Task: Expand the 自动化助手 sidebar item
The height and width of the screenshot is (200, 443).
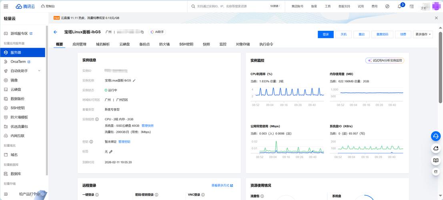Action: tap(39, 71)
